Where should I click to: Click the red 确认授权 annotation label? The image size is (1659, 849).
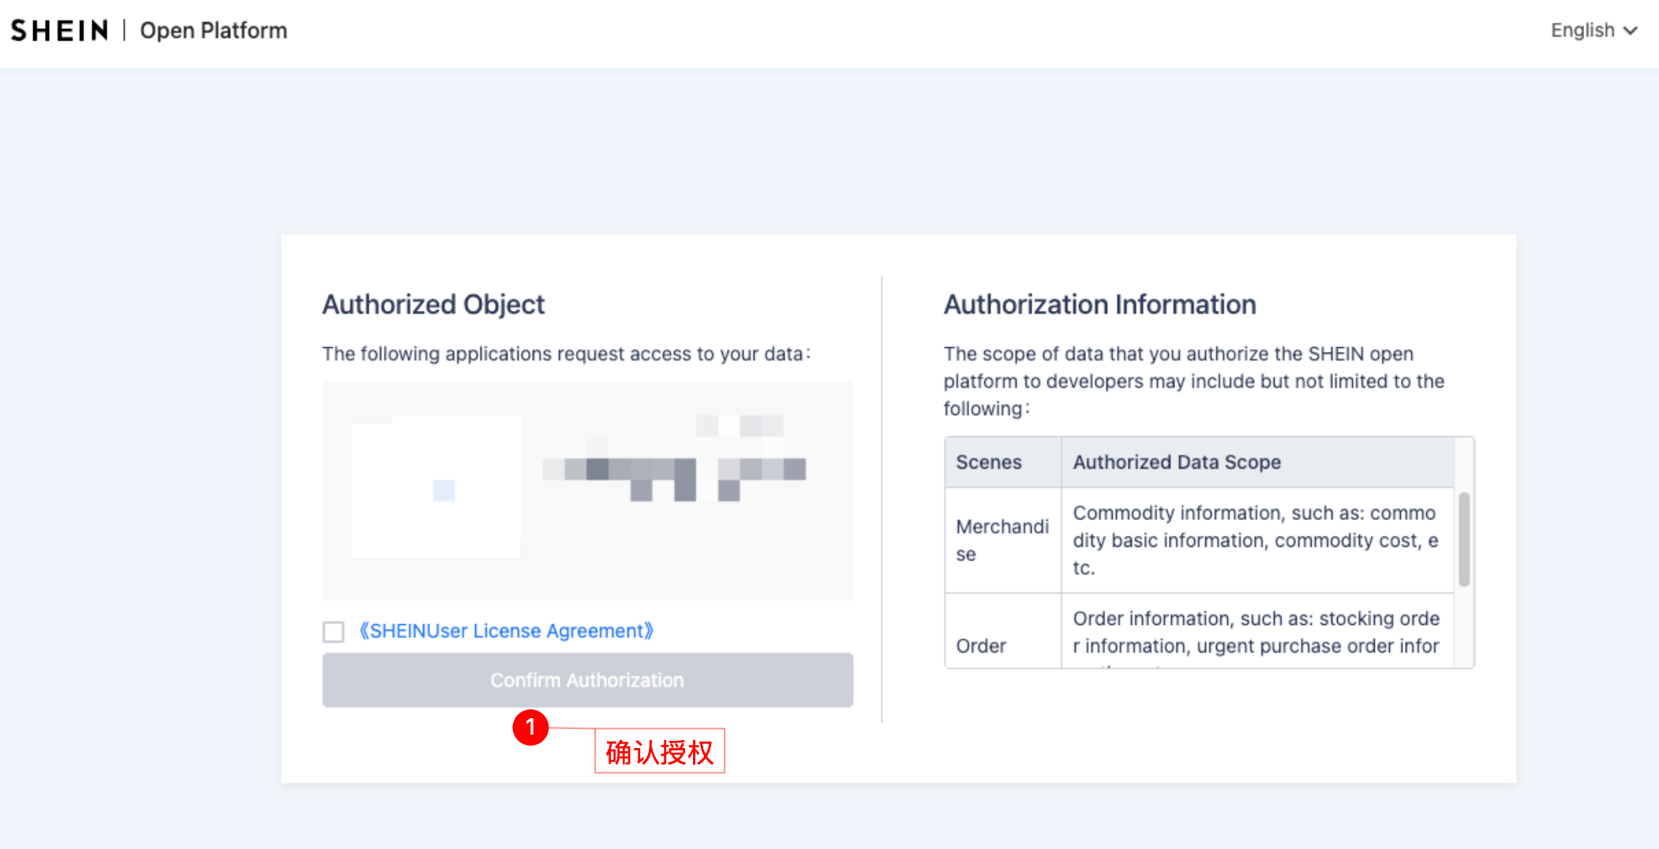[x=659, y=752]
